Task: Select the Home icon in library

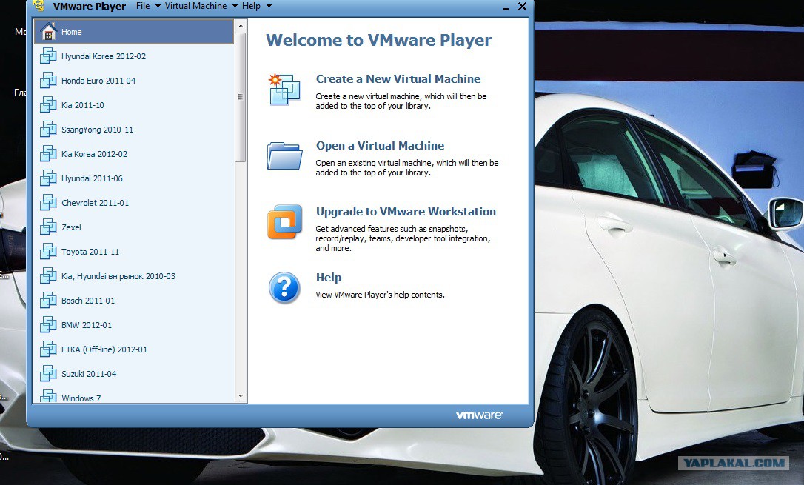Action: point(48,32)
